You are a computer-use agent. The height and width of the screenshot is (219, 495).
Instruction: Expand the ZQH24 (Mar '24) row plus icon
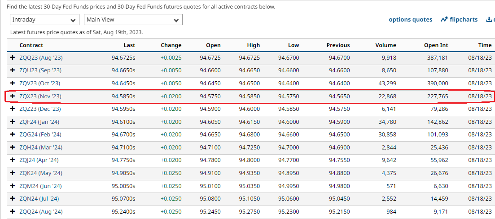point(13,148)
